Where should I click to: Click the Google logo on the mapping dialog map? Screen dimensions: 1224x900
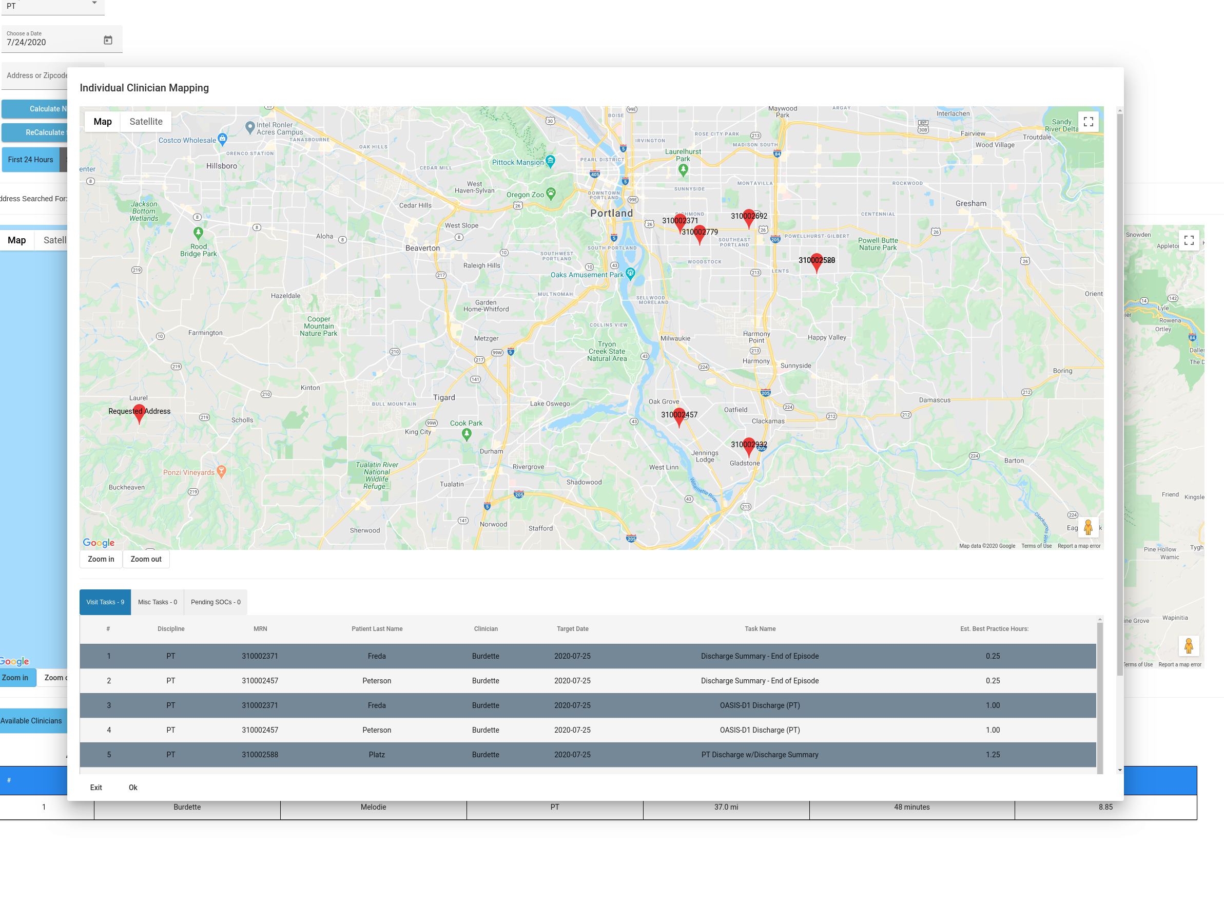[98, 543]
